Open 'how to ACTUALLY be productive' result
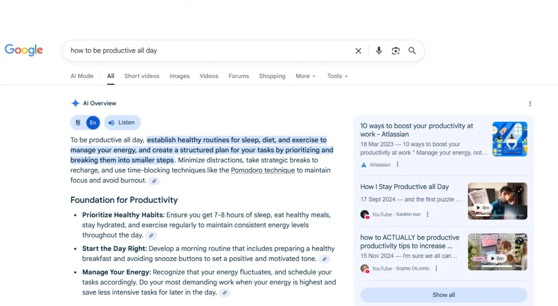The height and width of the screenshot is (306, 558). pos(410,242)
